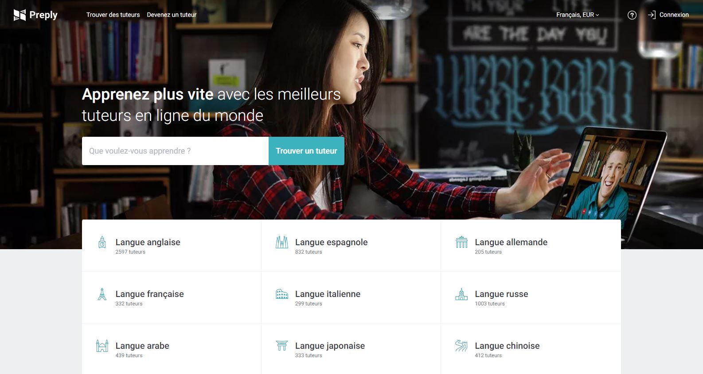
Task: Click the torii gate icon for Langue japonaise
Action: [x=282, y=346]
